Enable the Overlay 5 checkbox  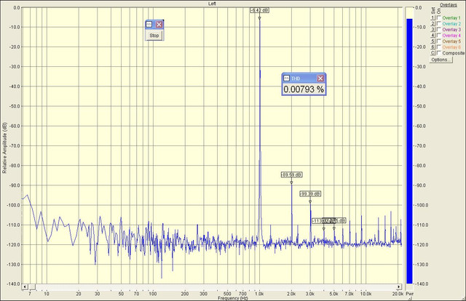(x=438, y=41)
